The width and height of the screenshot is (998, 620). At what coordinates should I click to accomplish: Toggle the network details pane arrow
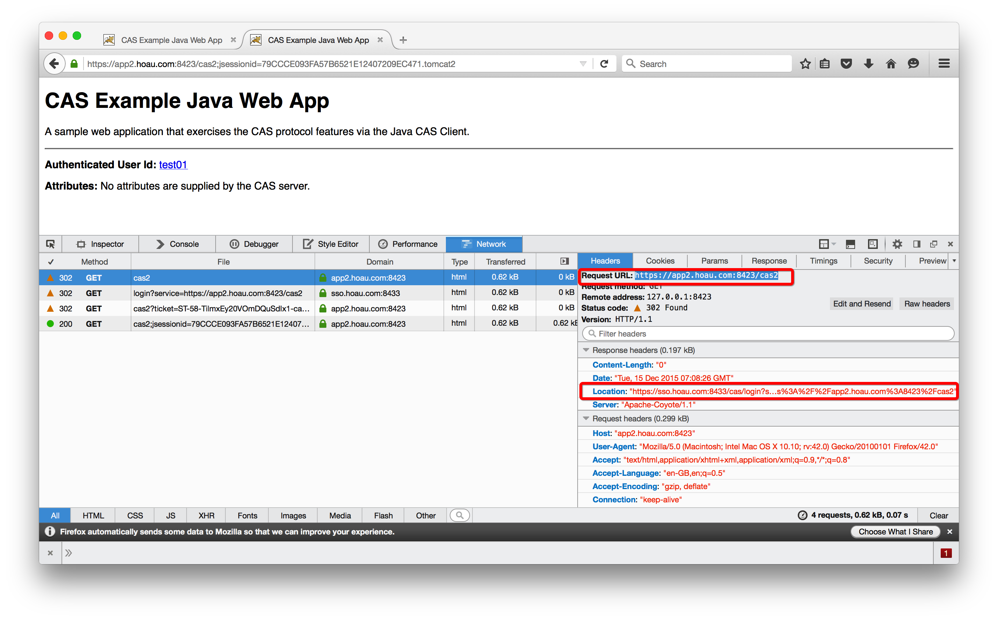point(565,261)
